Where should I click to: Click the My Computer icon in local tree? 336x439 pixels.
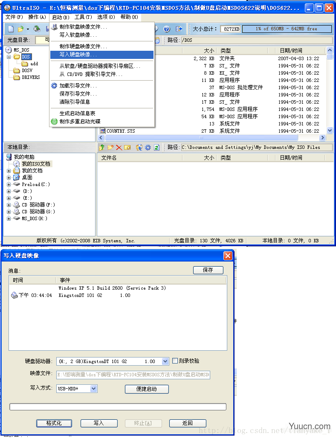9,157
